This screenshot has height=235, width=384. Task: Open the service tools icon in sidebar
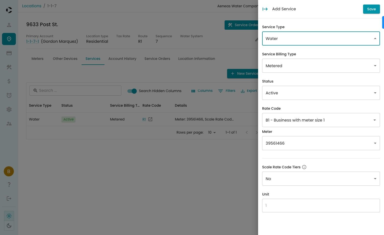click(9, 67)
